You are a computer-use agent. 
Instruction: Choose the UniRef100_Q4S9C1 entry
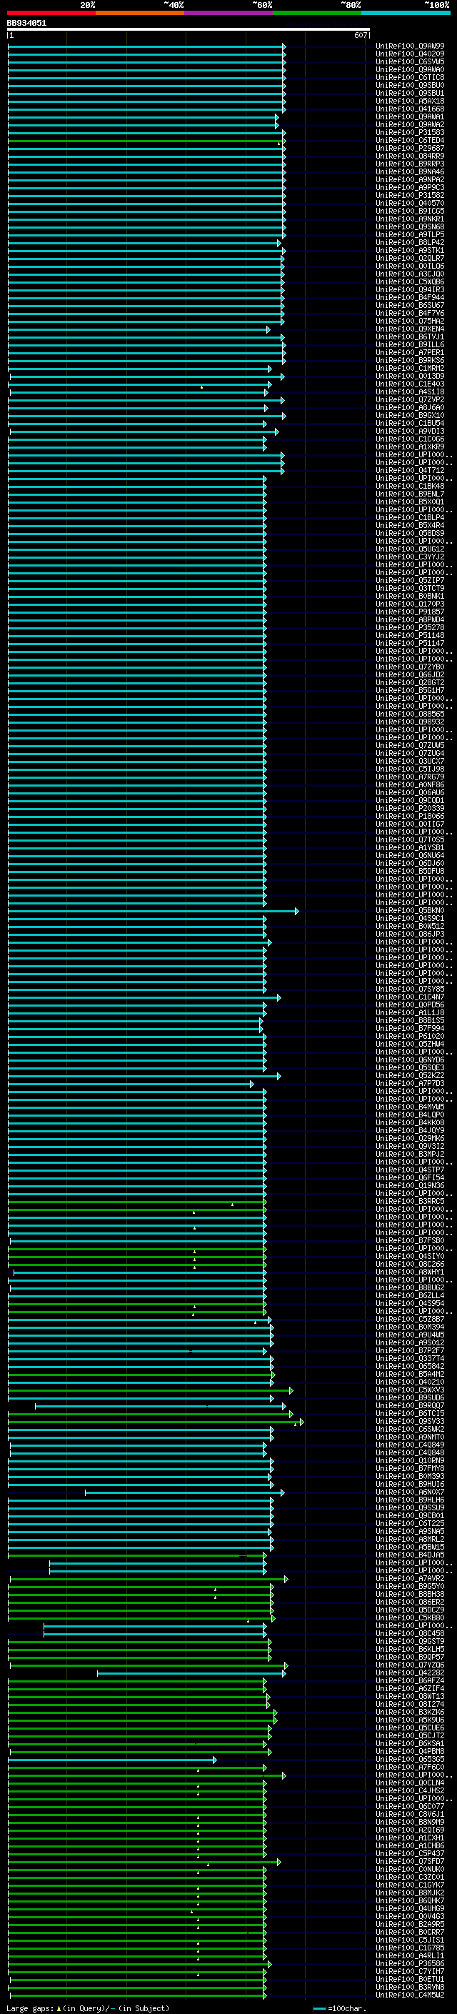tap(410, 918)
